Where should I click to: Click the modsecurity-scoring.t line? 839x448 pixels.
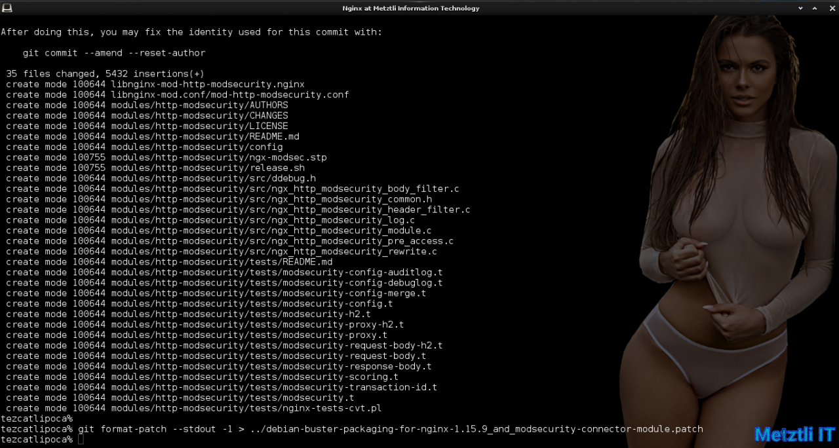click(x=203, y=378)
